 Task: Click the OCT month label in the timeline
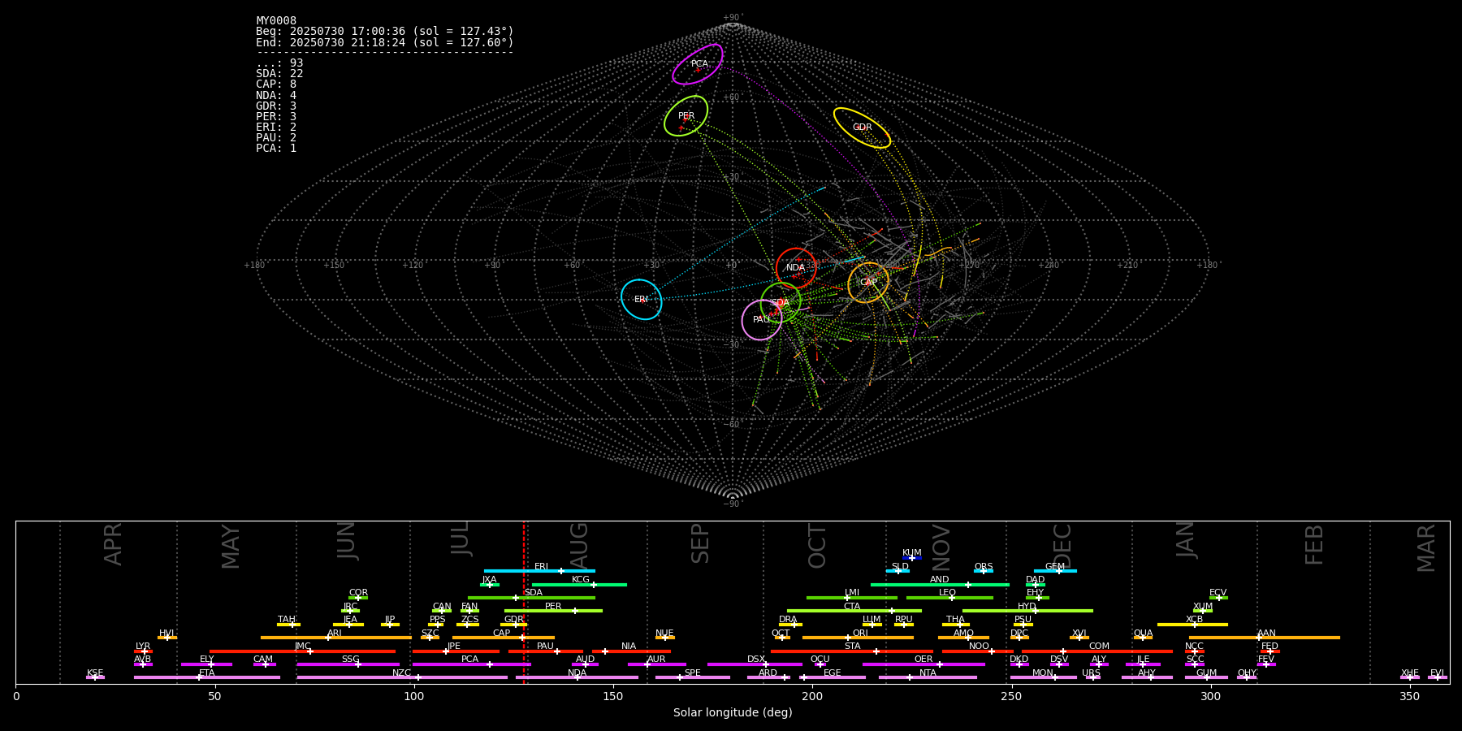click(817, 547)
